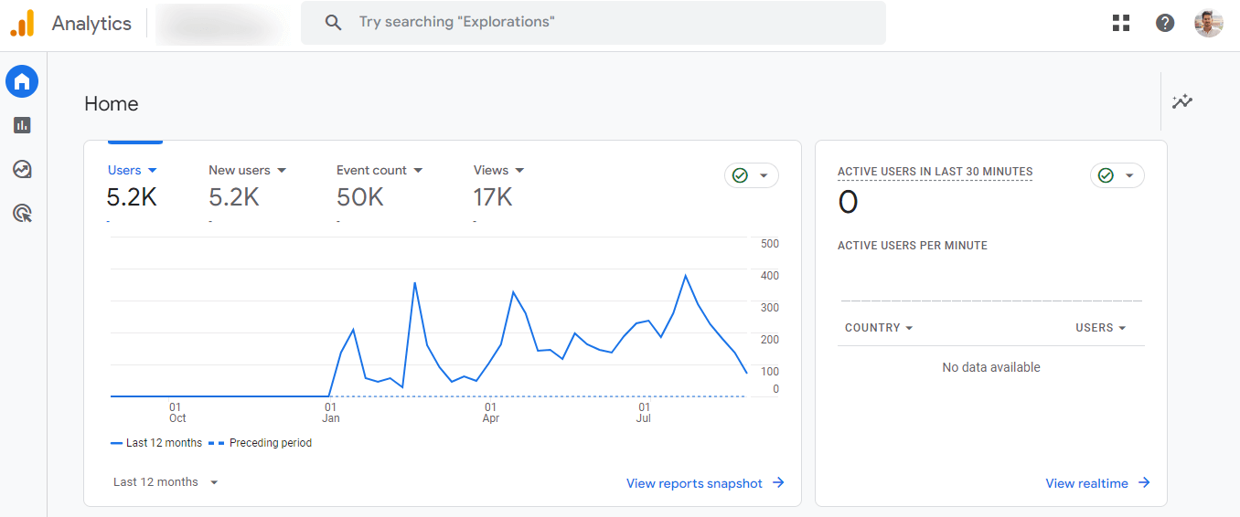Click the 500 y-axis value
This screenshot has width=1240, height=517.
[770, 244]
